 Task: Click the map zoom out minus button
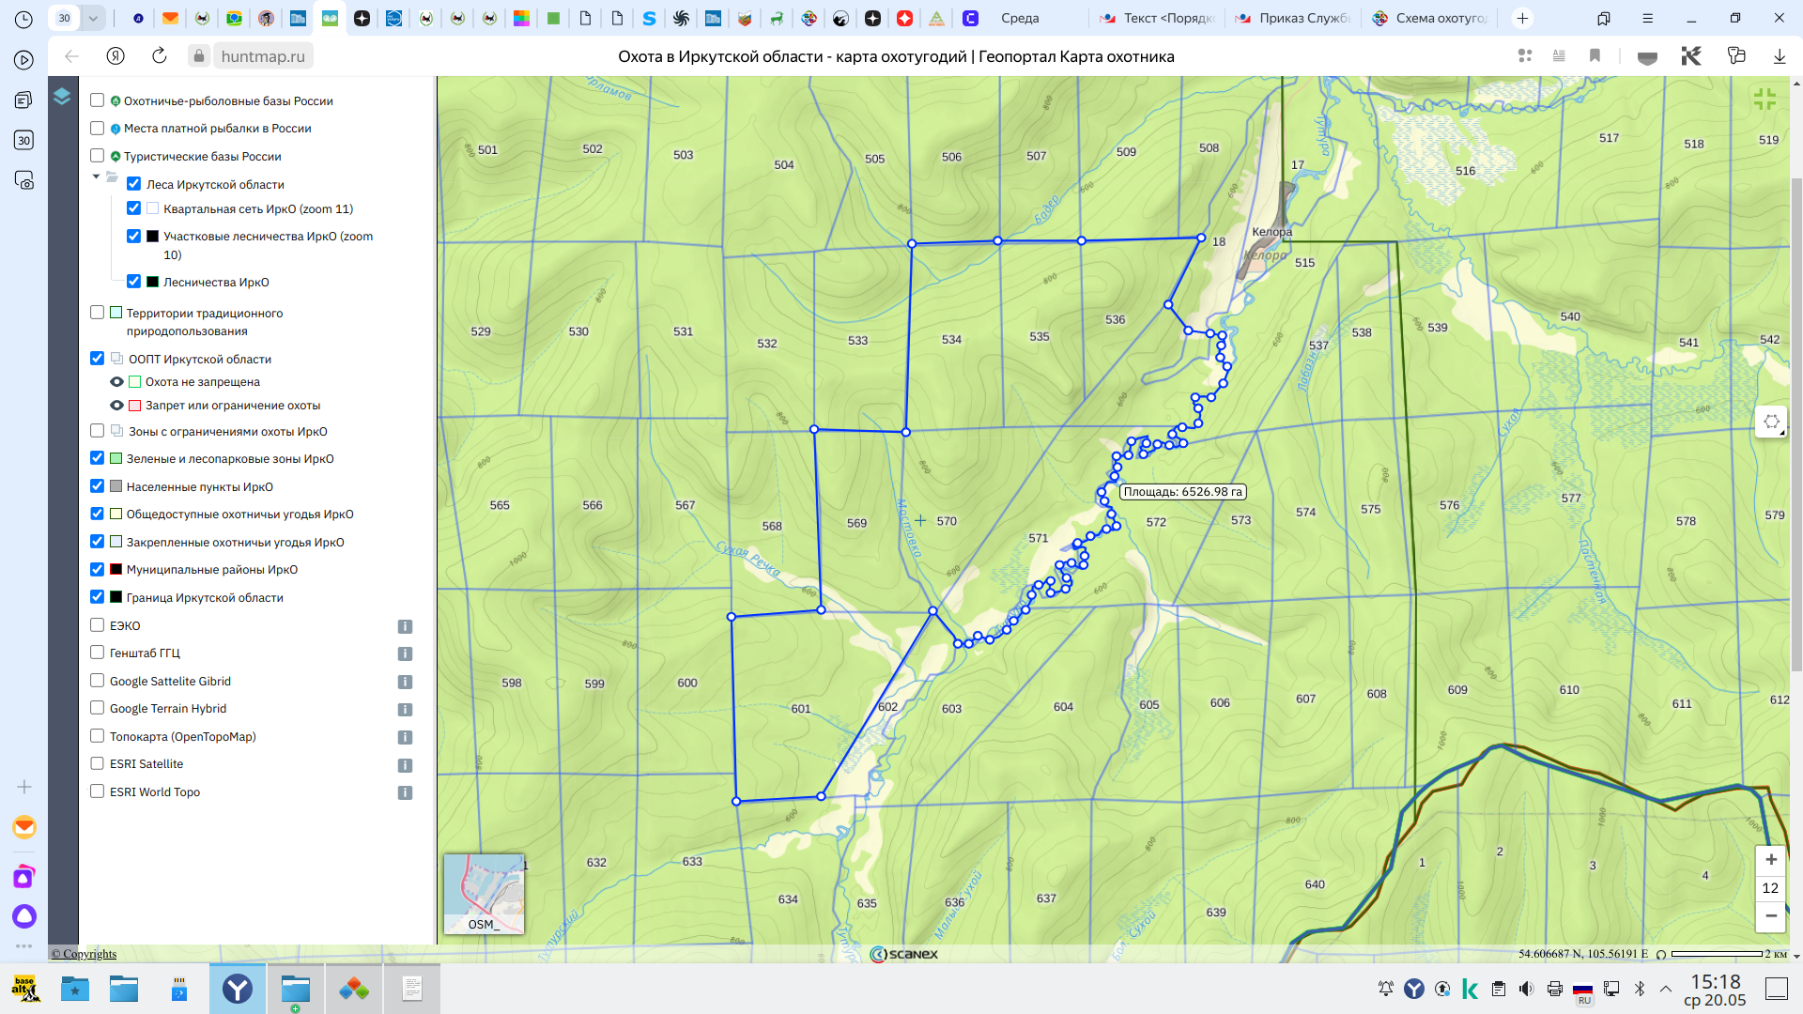pos(1770,915)
